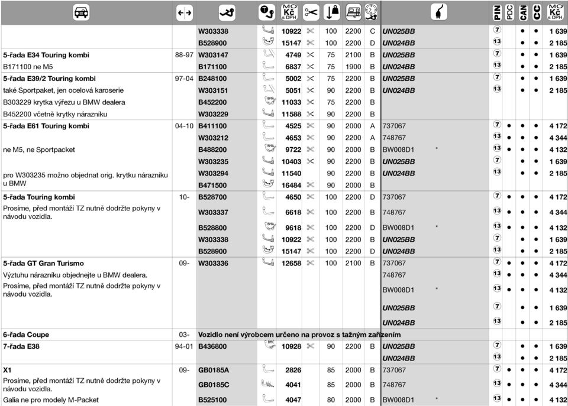
Task: Click the production years arrows header icon
Action: pos(185,13)
